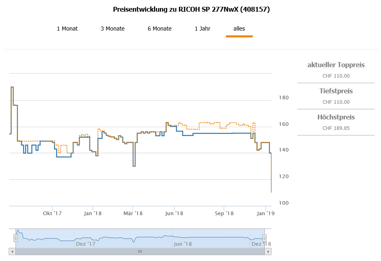The image size is (381, 261).
Task: Show the '6 Monate' price history
Action: (x=160, y=29)
